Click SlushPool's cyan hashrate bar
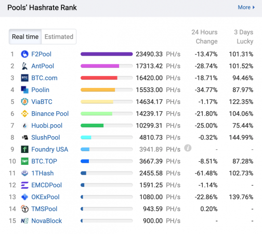262x234 pixels. (86, 137)
